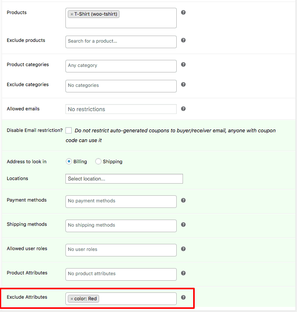The width and height of the screenshot is (297, 312).
Task: View help tip for Payment methods
Action: 183,200
